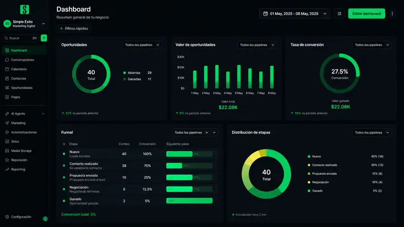Open the dashboard layout settings icon
The width and height of the screenshot is (404, 227).
coord(339,13)
